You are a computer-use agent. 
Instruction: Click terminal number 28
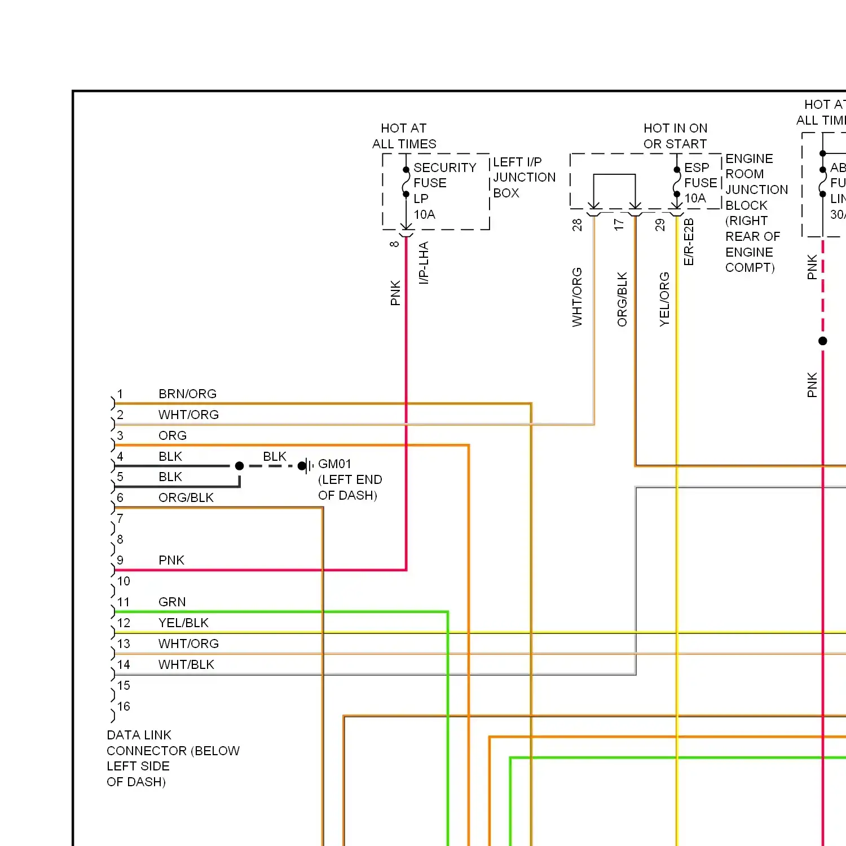[x=577, y=225]
